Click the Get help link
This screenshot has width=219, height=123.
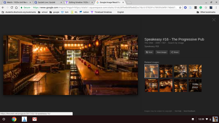pos(178,111)
